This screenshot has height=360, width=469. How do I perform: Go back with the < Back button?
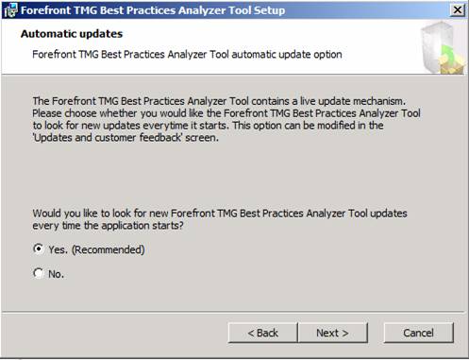click(x=262, y=333)
